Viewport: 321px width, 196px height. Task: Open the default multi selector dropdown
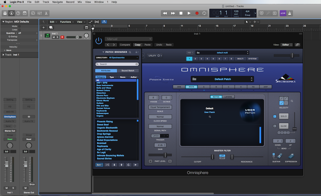point(222,53)
